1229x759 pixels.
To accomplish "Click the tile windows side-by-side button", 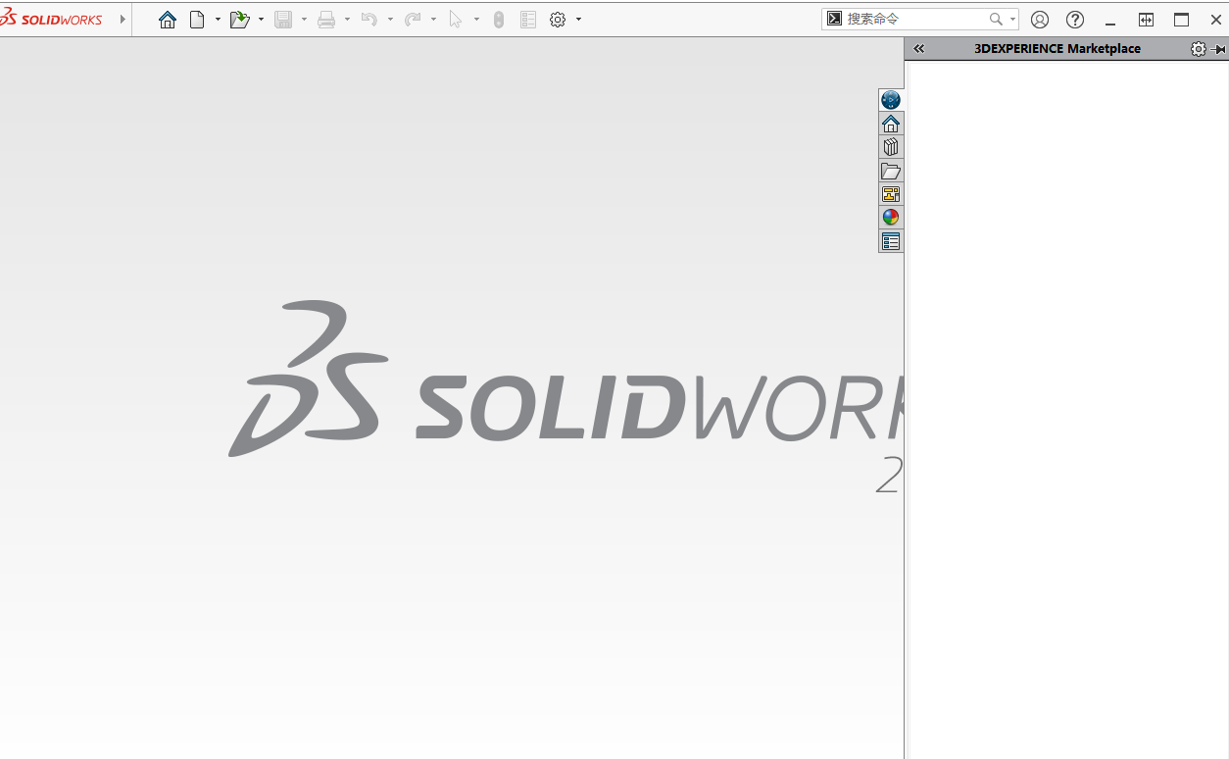I will coord(1146,20).
